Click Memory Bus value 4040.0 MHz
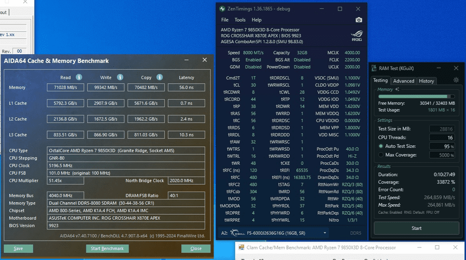This screenshot has width=466, height=260. point(65,195)
